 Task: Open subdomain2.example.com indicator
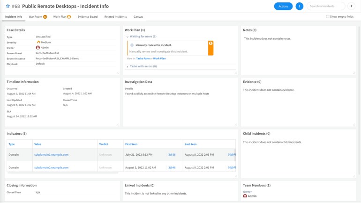click(x=52, y=167)
